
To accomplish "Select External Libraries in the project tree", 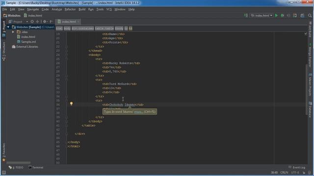I will (25, 47).
